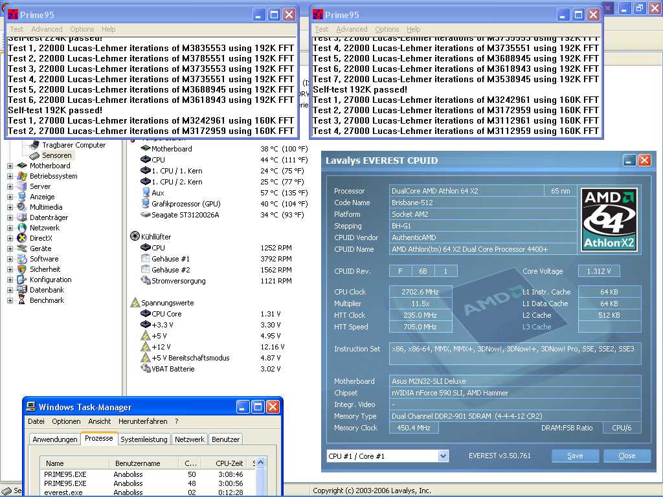Click Save in EVEREST CPUID
This screenshot has height=497, width=663.
coord(575,456)
